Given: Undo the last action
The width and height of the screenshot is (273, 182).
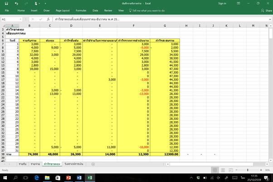Looking at the screenshot, I should (x=16, y=4).
